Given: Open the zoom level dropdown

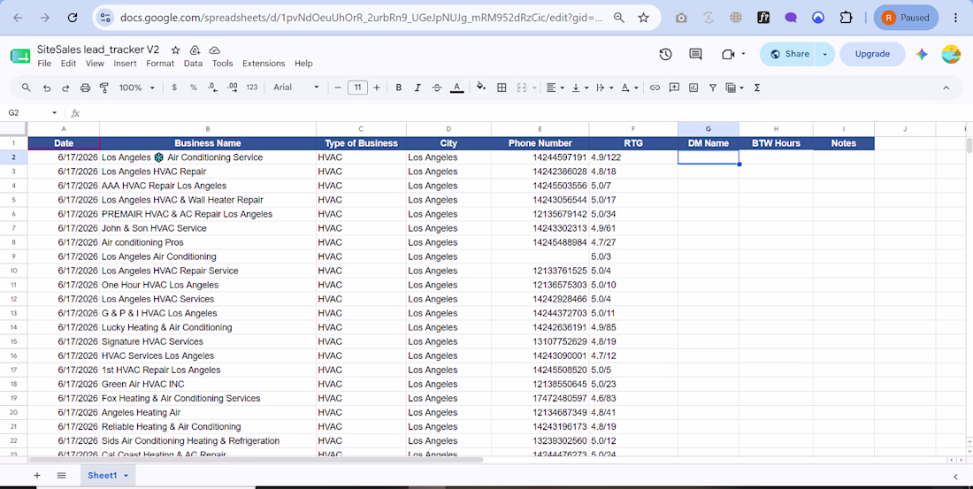Looking at the screenshot, I should point(136,88).
